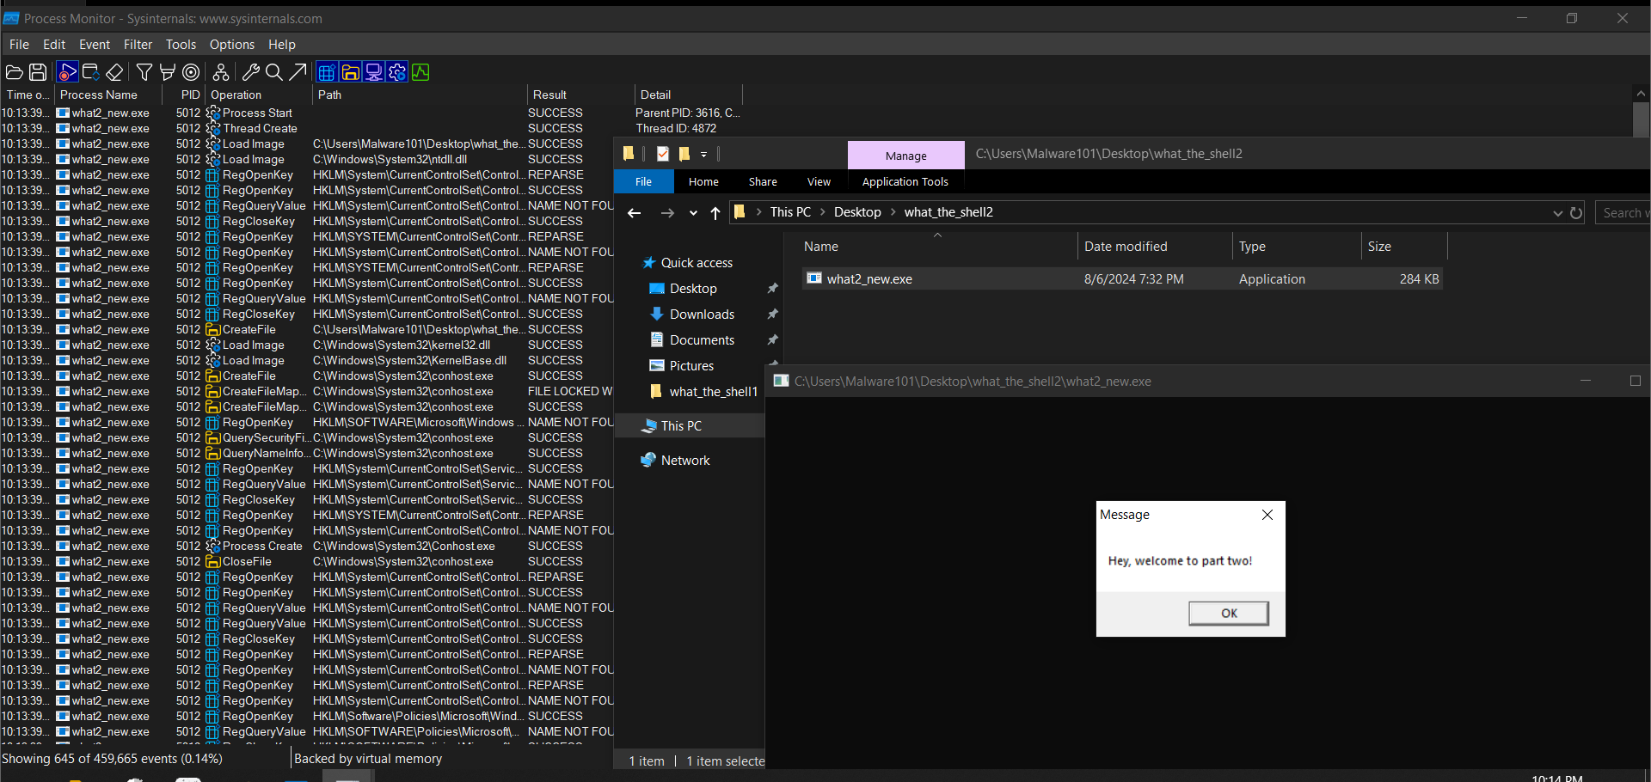The image size is (1651, 782).
Task: Open the Filter dialog via funnel icon
Action: [x=144, y=72]
